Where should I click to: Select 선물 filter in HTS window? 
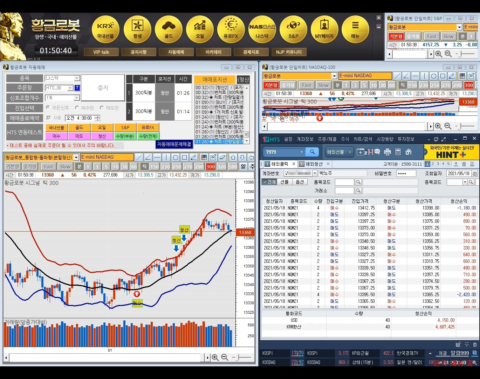pyautogui.click(x=284, y=182)
